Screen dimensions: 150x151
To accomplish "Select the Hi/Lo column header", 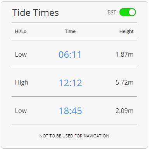I will pyautogui.click(x=21, y=31).
